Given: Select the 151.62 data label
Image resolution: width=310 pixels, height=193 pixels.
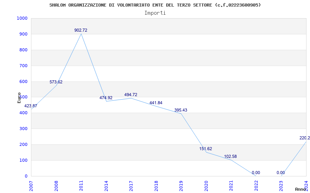Looking at the screenshot, I should pos(206,149).
